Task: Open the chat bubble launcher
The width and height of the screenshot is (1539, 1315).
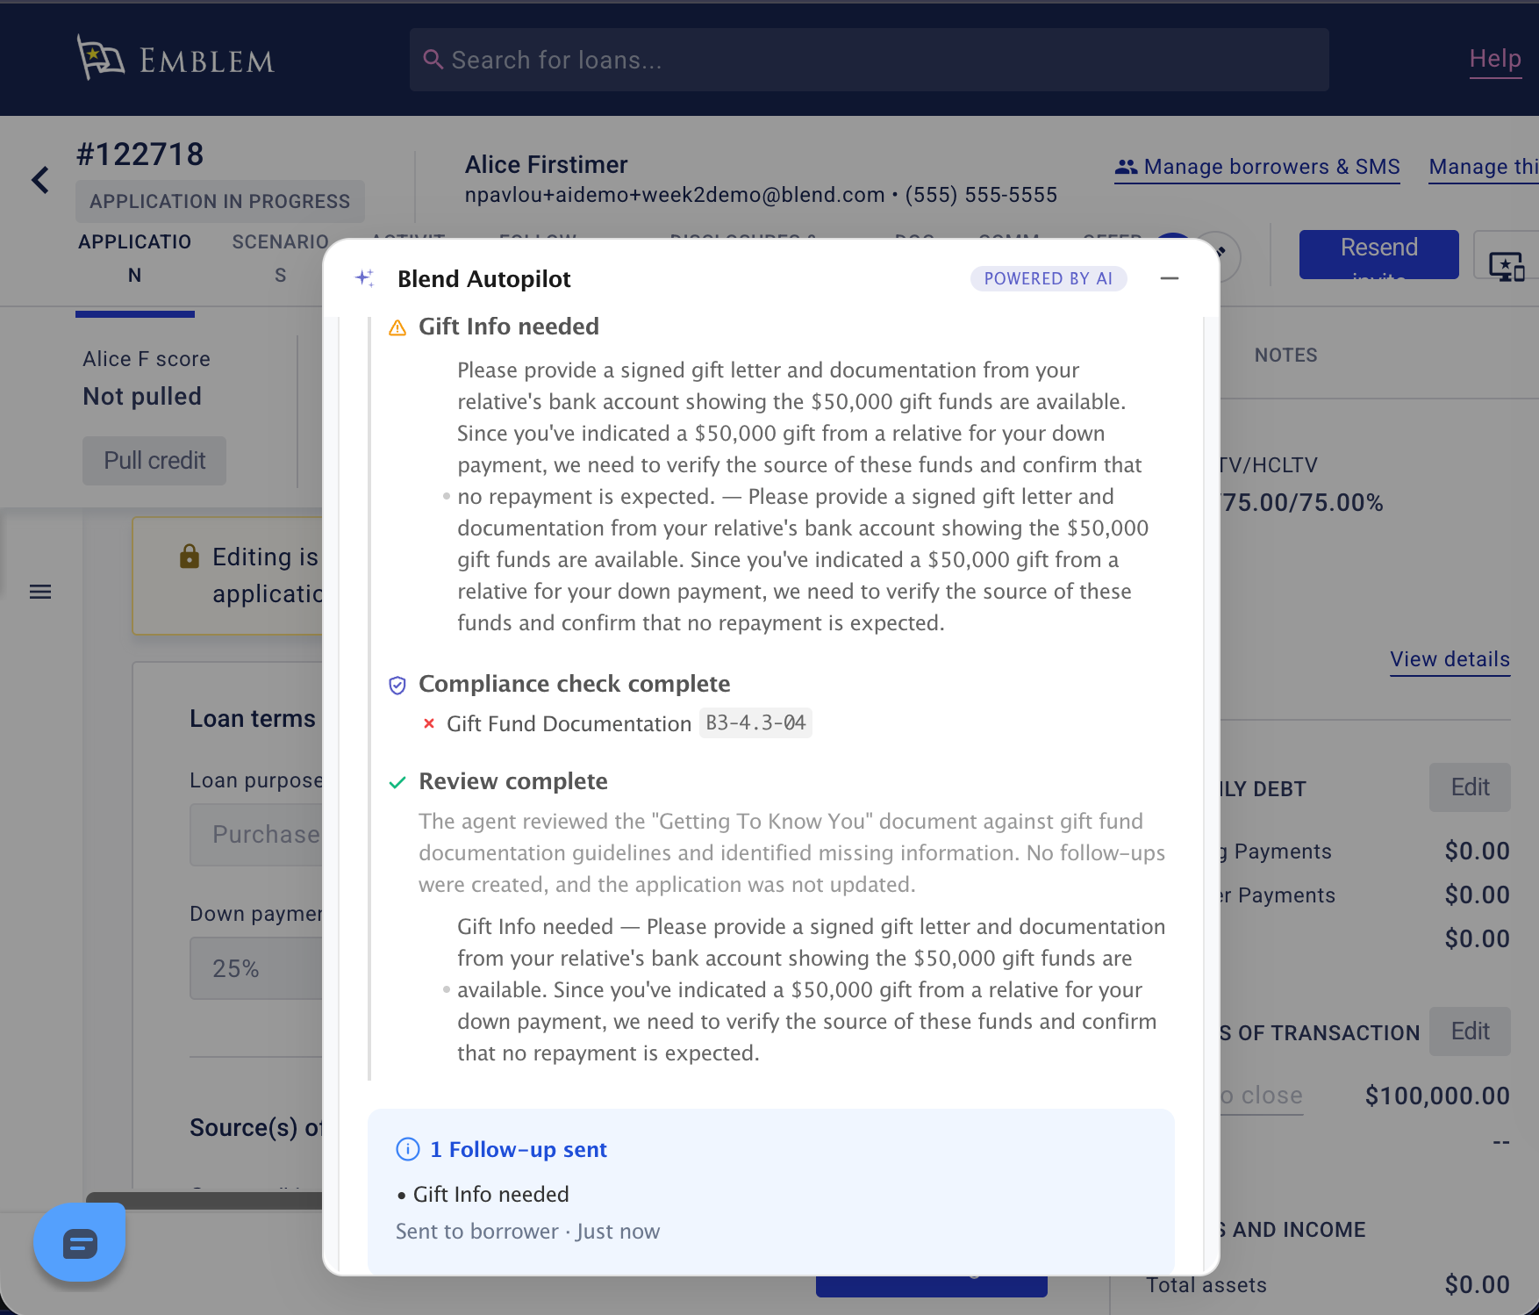Action: 80,1243
